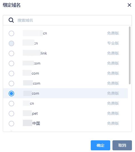The width and height of the screenshot is (135, 152).
Task: Select the 专业版 .cn domain radio button
Action: [x=11, y=43]
